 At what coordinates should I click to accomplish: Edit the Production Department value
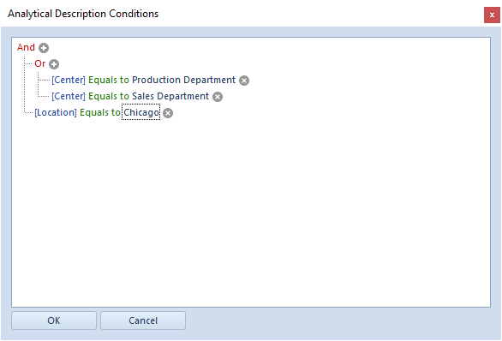[184, 80]
